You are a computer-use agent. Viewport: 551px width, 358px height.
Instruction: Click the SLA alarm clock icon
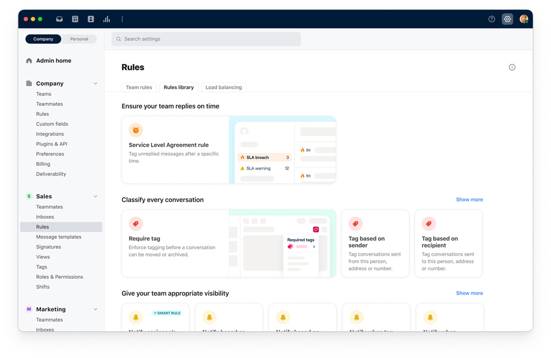pos(136,130)
